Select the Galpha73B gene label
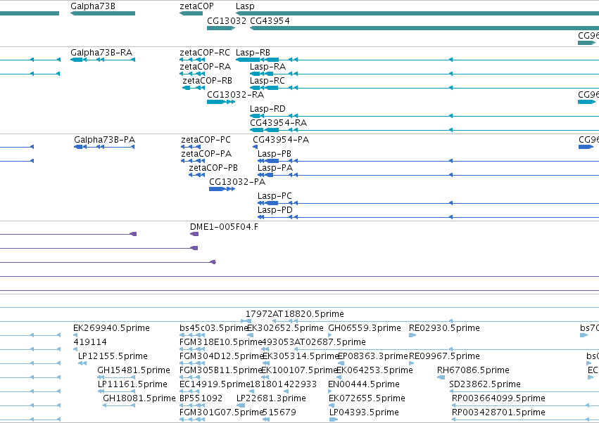 click(93, 6)
